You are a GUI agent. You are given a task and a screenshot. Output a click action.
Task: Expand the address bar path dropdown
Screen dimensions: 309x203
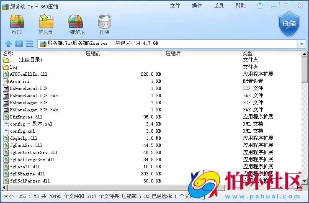pos(301,44)
